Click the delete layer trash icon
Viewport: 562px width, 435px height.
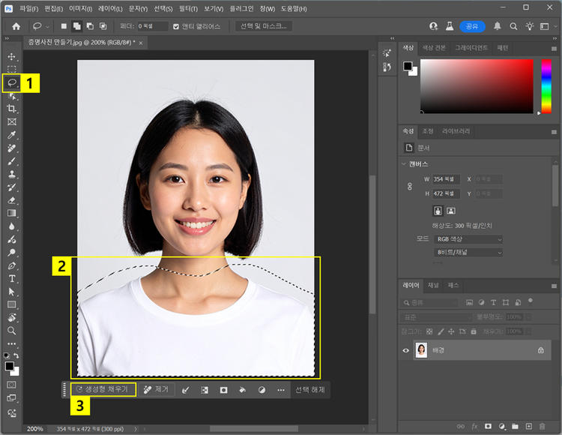pyautogui.click(x=542, y=426)
